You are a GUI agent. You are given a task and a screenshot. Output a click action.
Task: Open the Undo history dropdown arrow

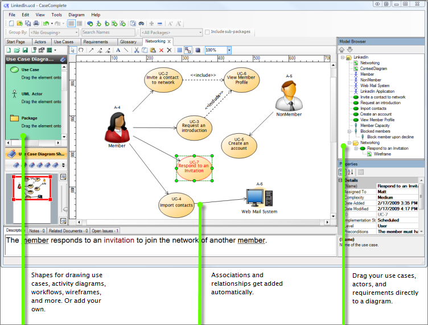pos(52,24)
